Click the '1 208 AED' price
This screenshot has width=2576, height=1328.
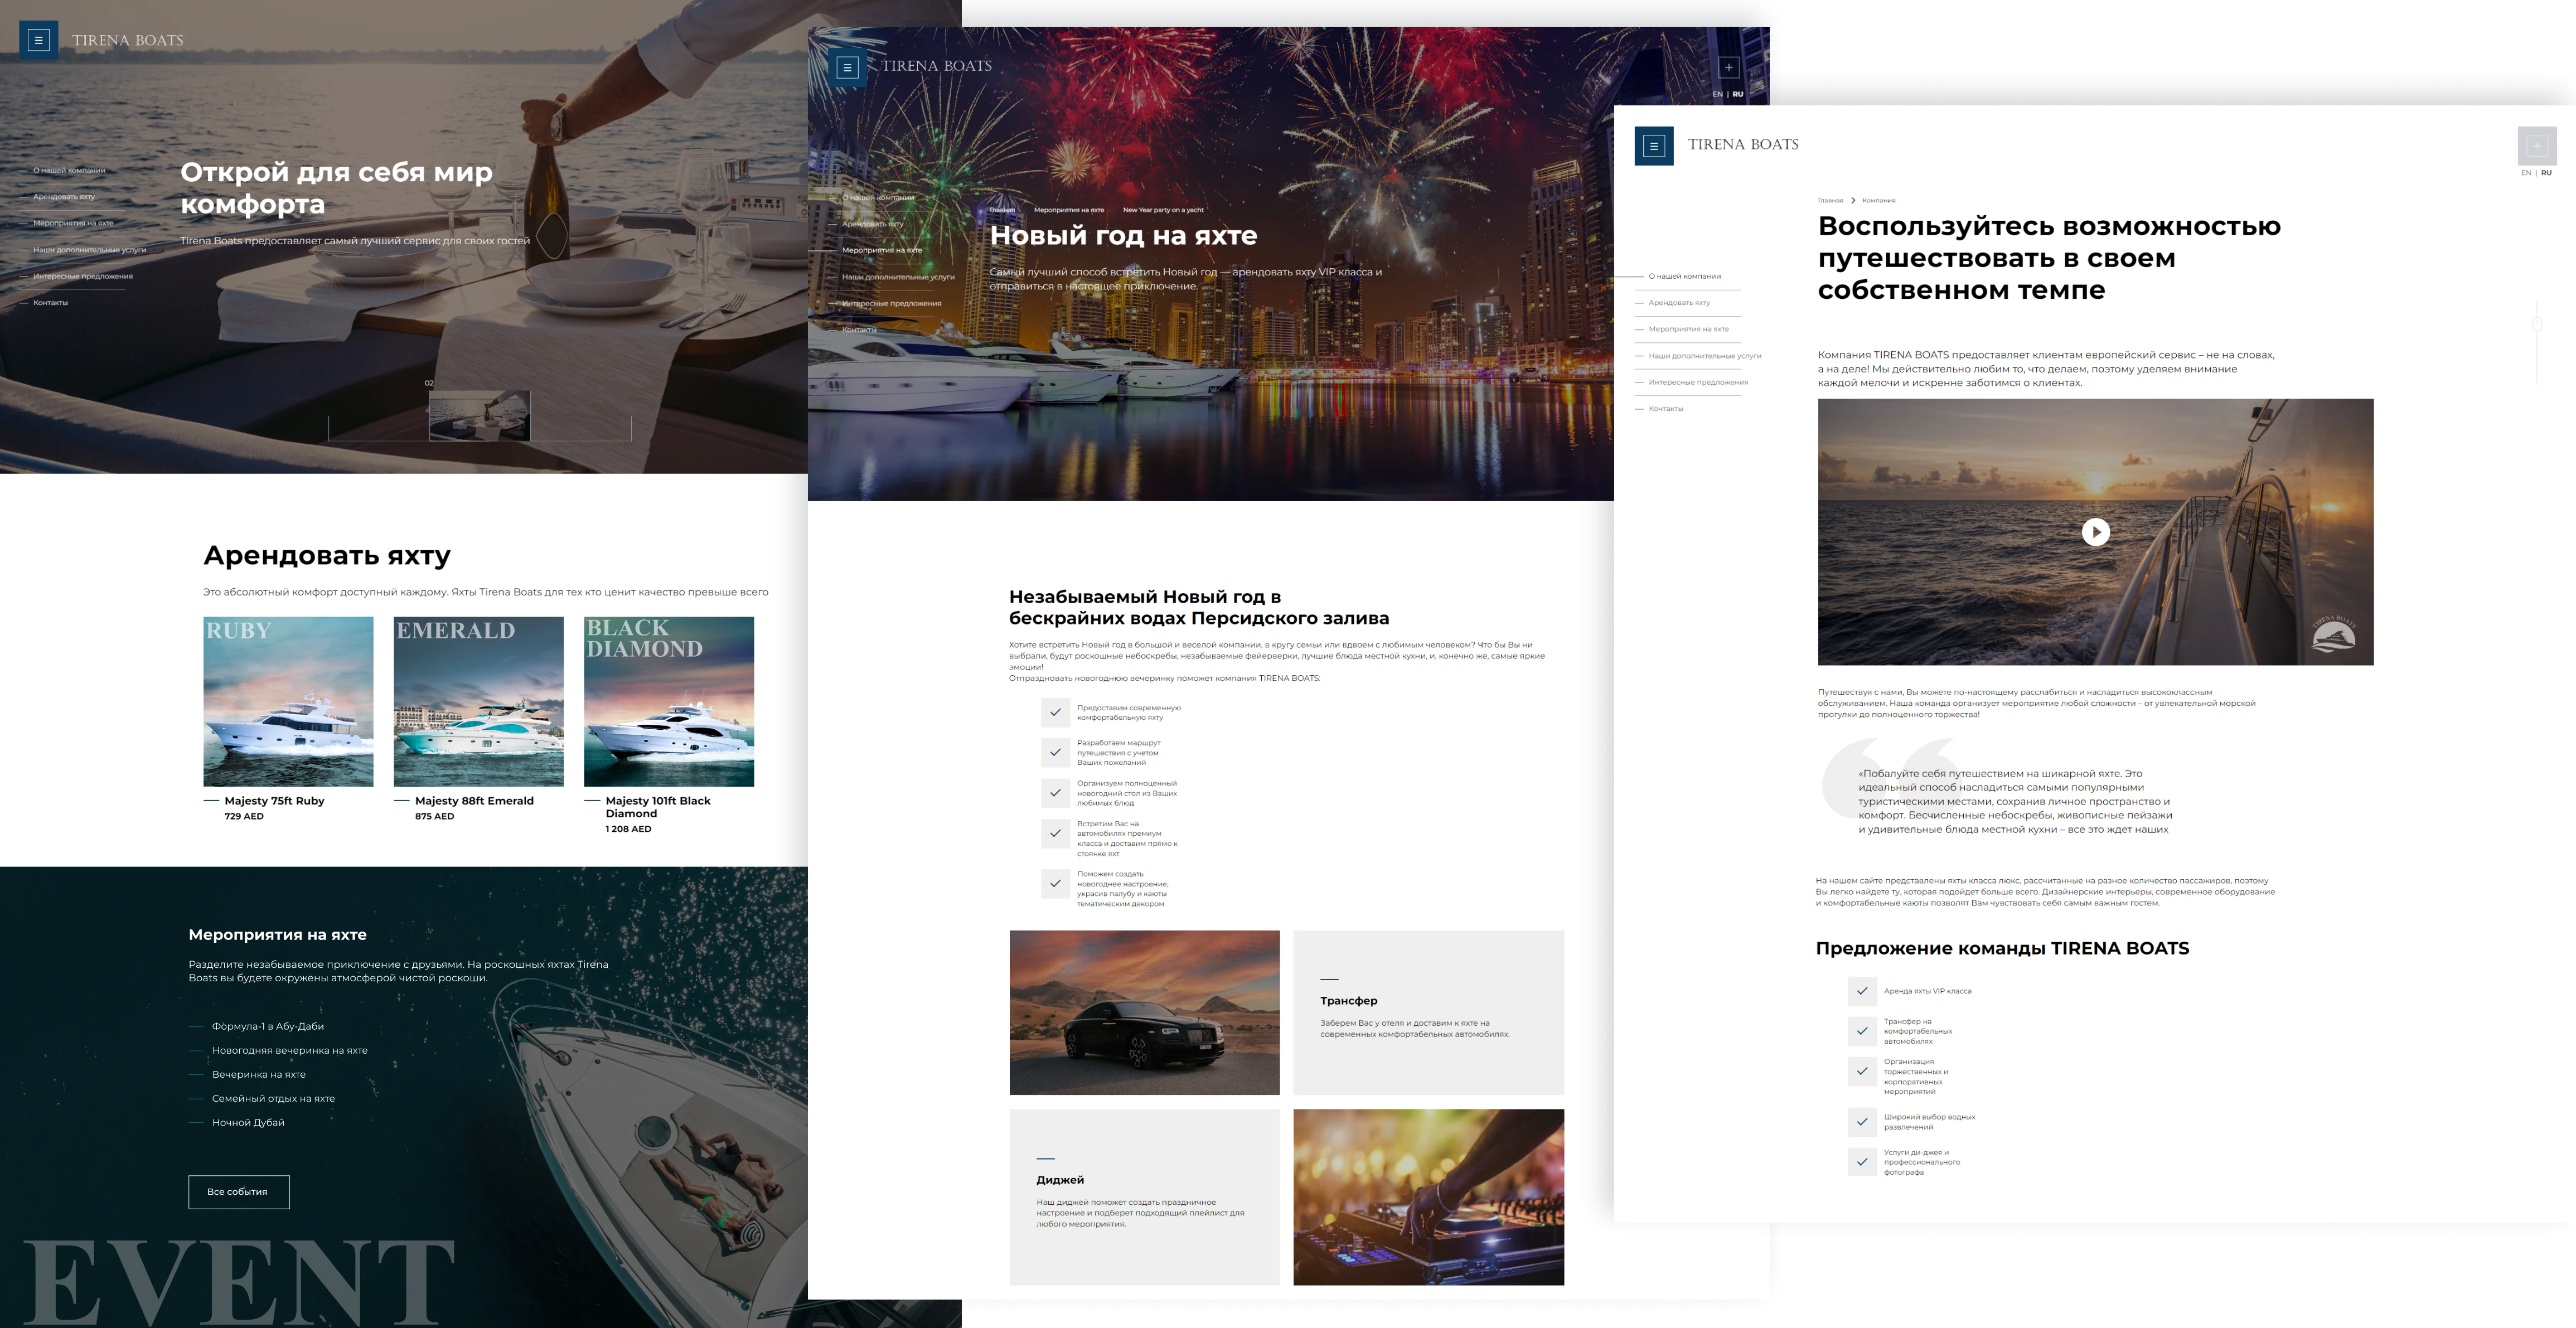(x=628, y=829)
